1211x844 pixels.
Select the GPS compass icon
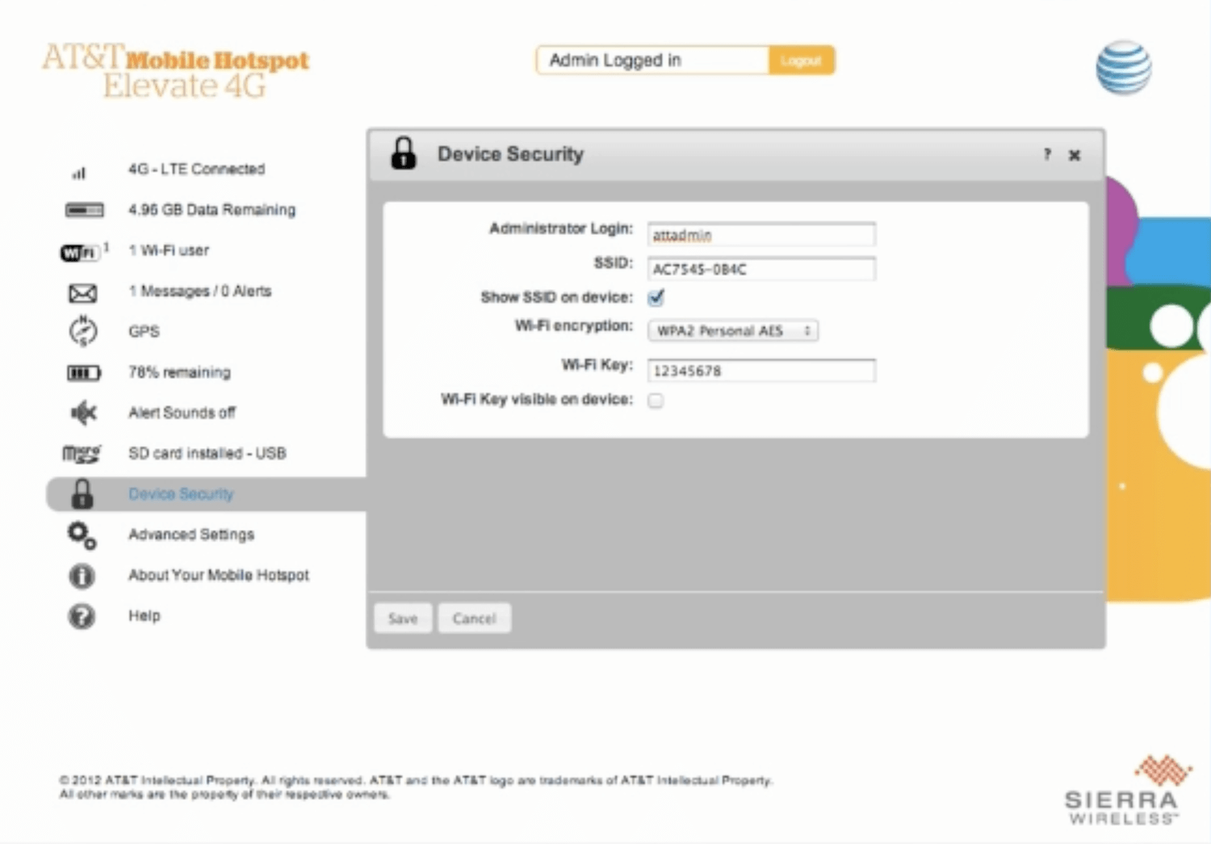(x=82, y=331)
